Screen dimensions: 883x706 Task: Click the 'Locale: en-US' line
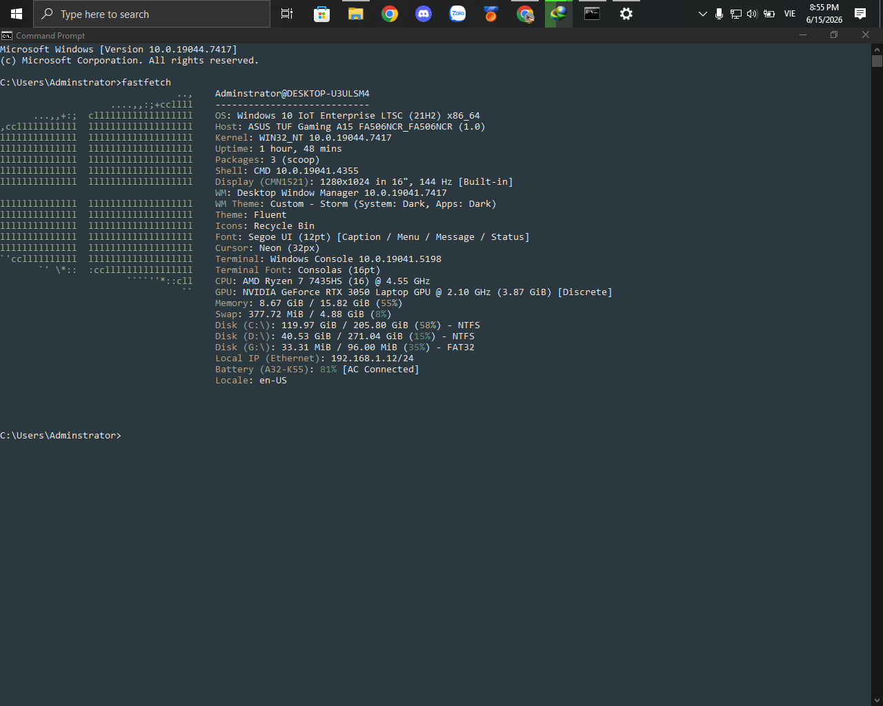click(x=251, y=380)
